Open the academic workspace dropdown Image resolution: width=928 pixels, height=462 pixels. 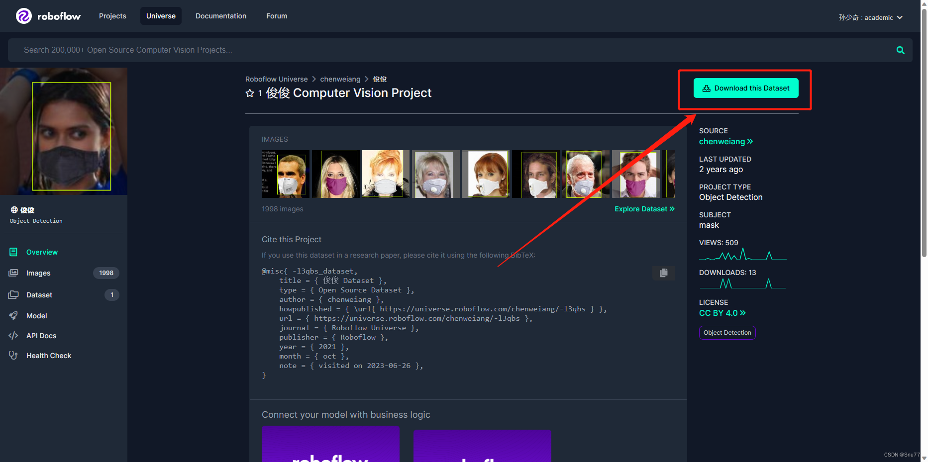871,17
